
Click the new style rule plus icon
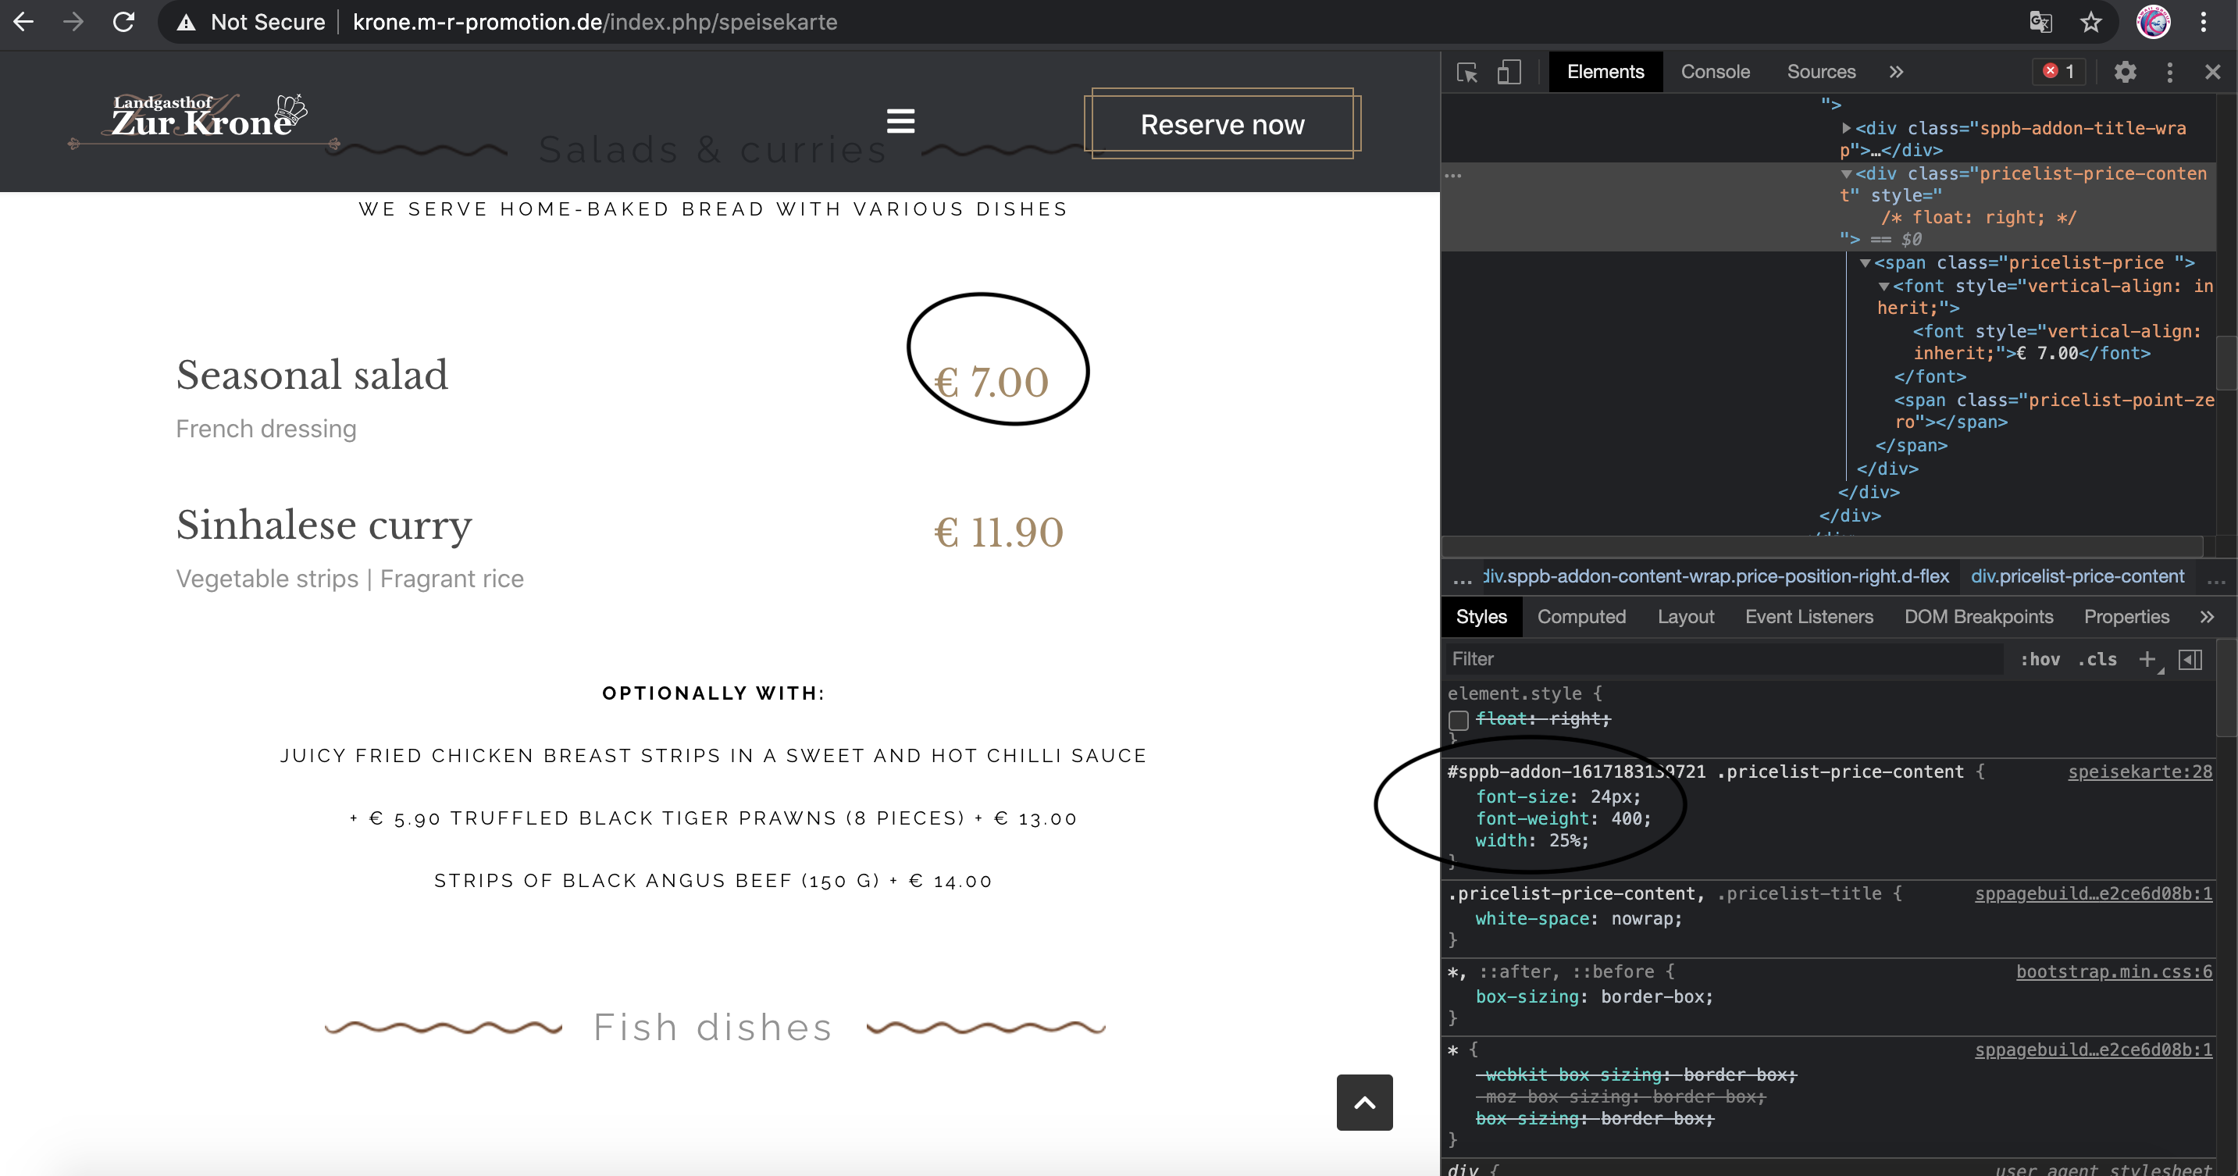pos(2147,659)
